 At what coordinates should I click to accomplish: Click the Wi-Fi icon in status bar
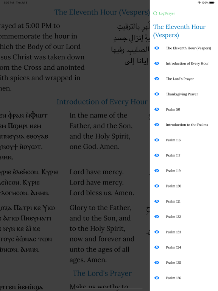point(199,3)
